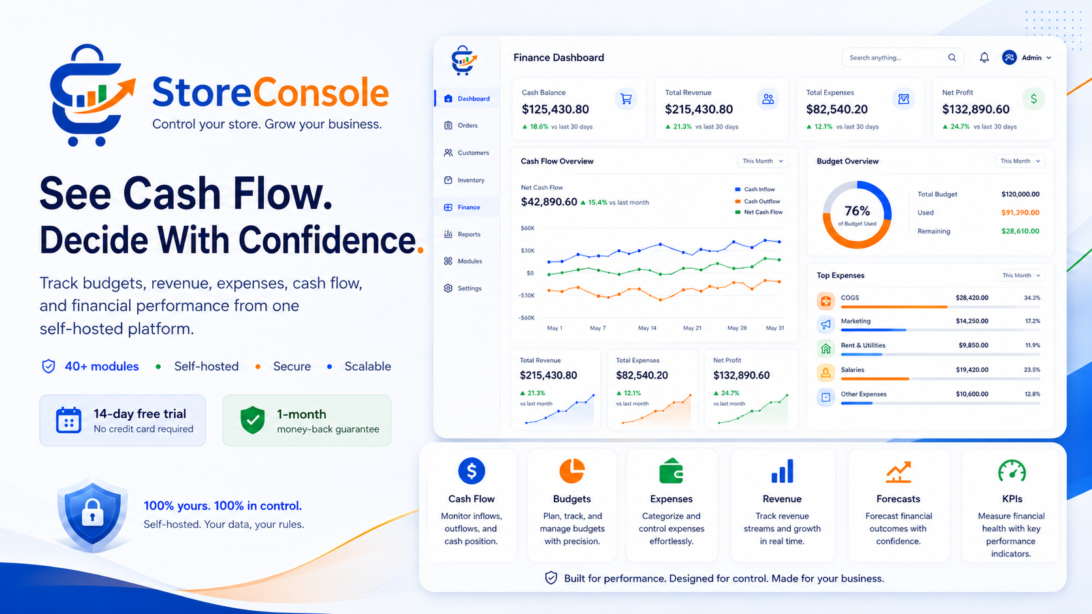
Task: Click the Other Expenses amount $10,600.00
Action: click(972, 394)
